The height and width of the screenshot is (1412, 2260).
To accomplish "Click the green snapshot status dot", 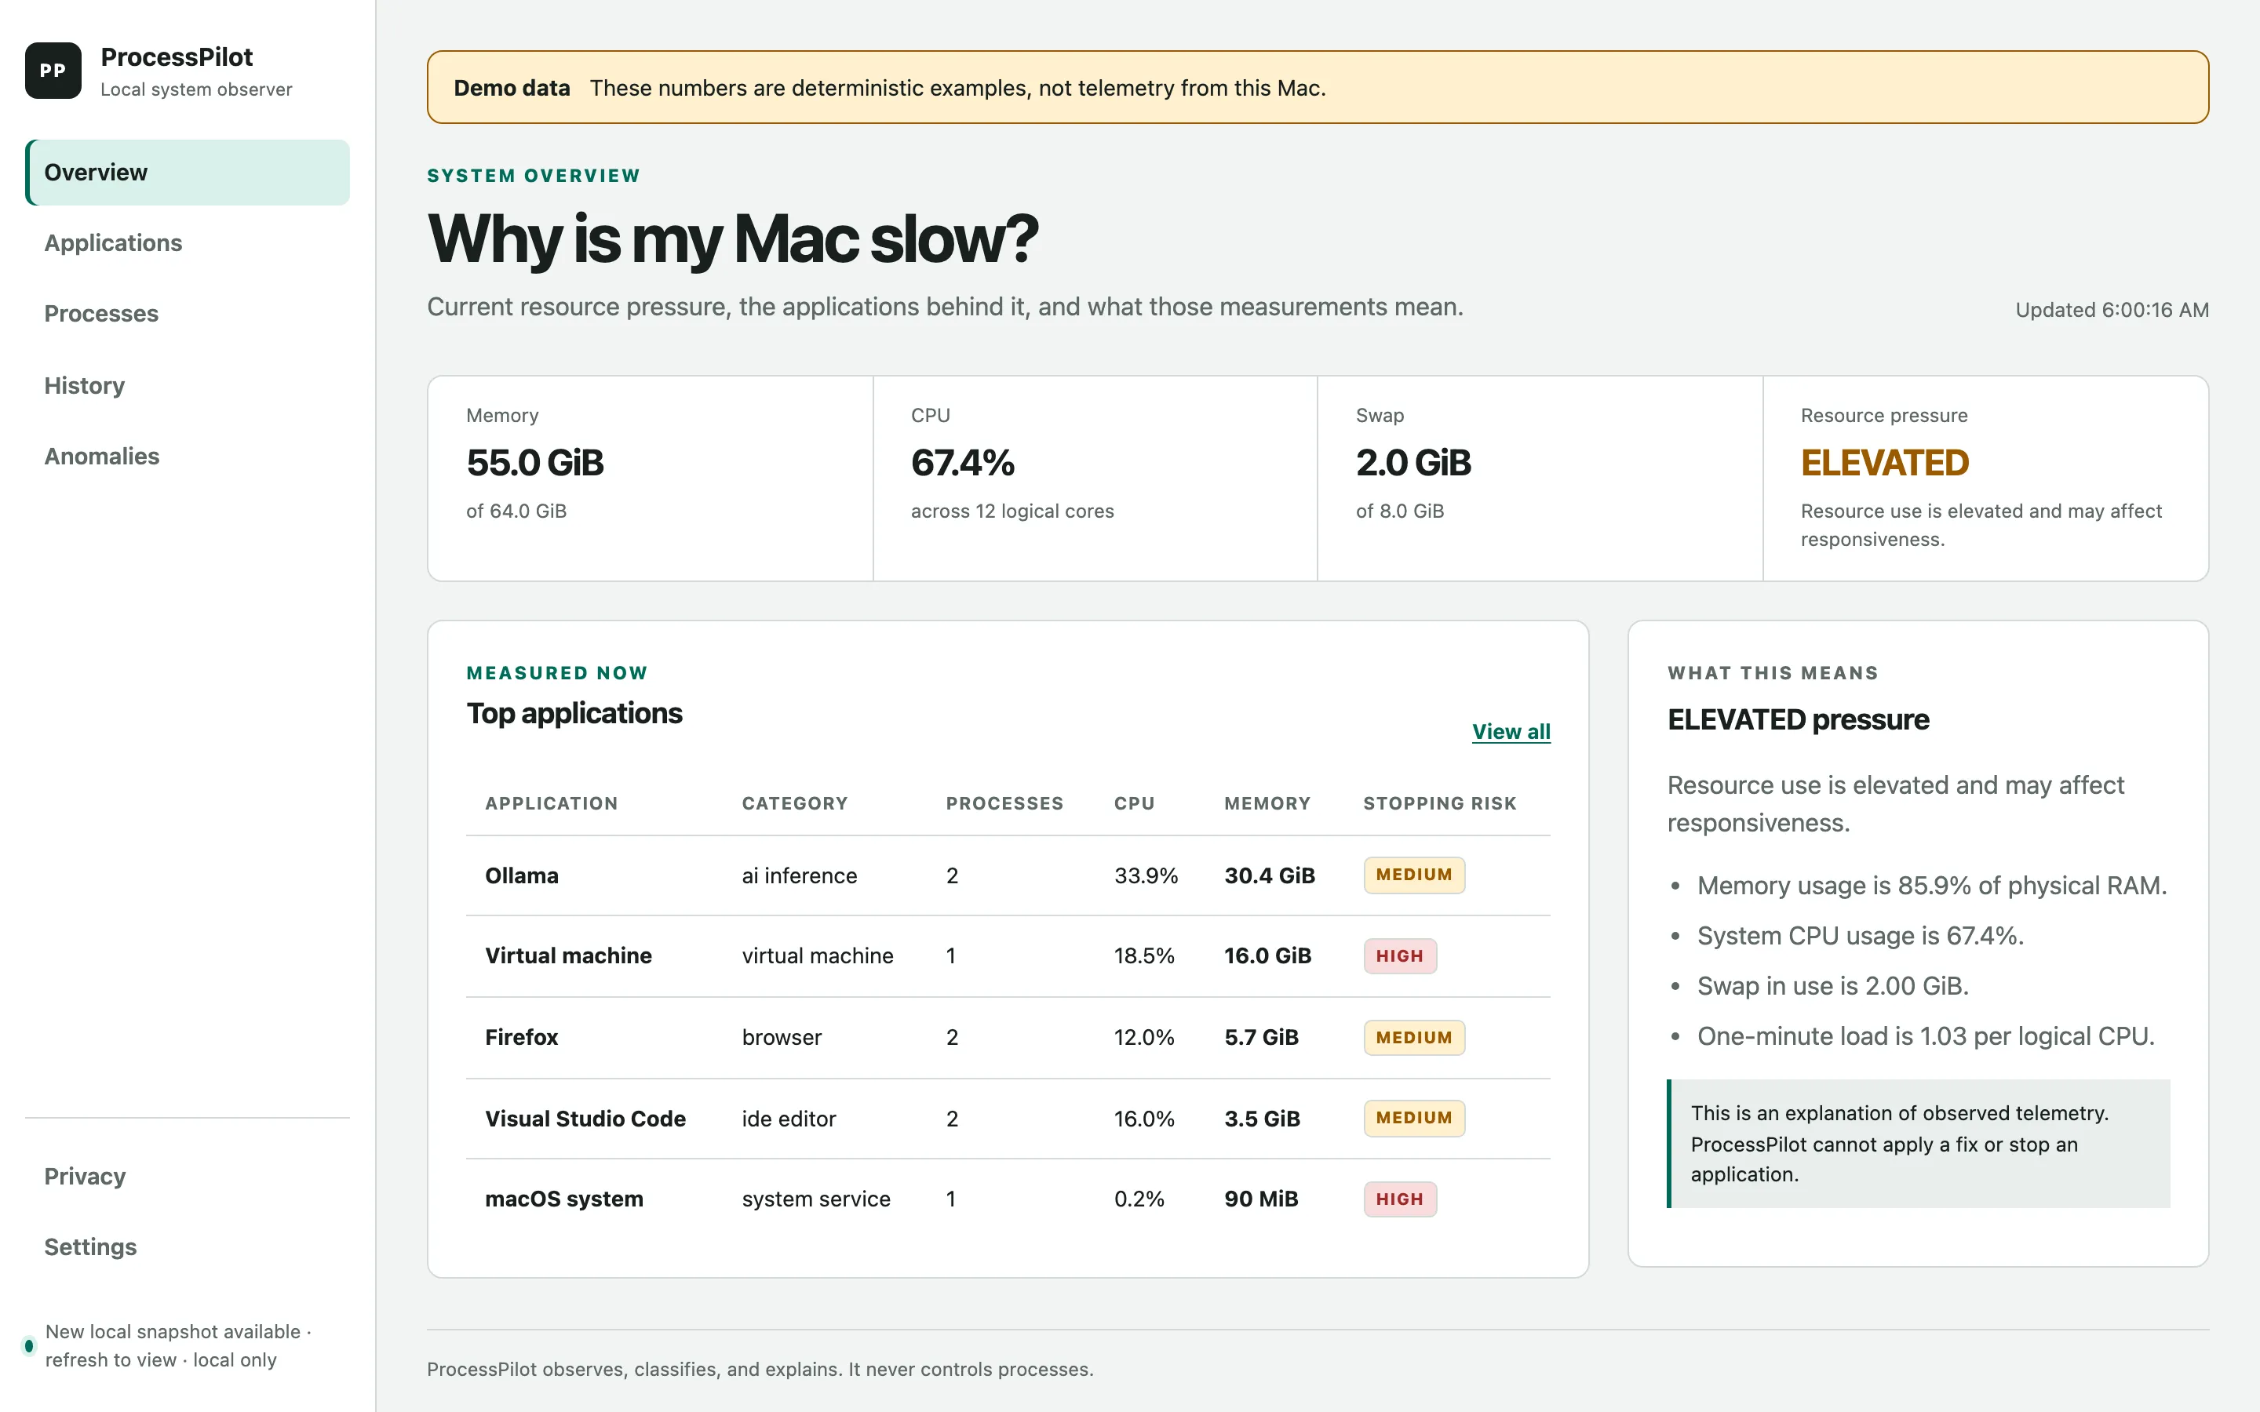I will point(29,1345).
